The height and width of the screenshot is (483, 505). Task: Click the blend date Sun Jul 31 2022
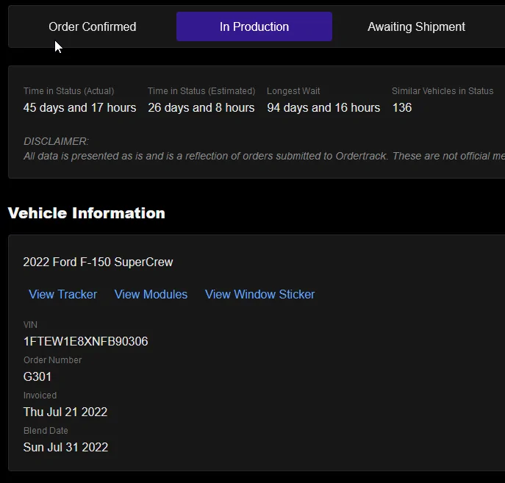point(65,447)
